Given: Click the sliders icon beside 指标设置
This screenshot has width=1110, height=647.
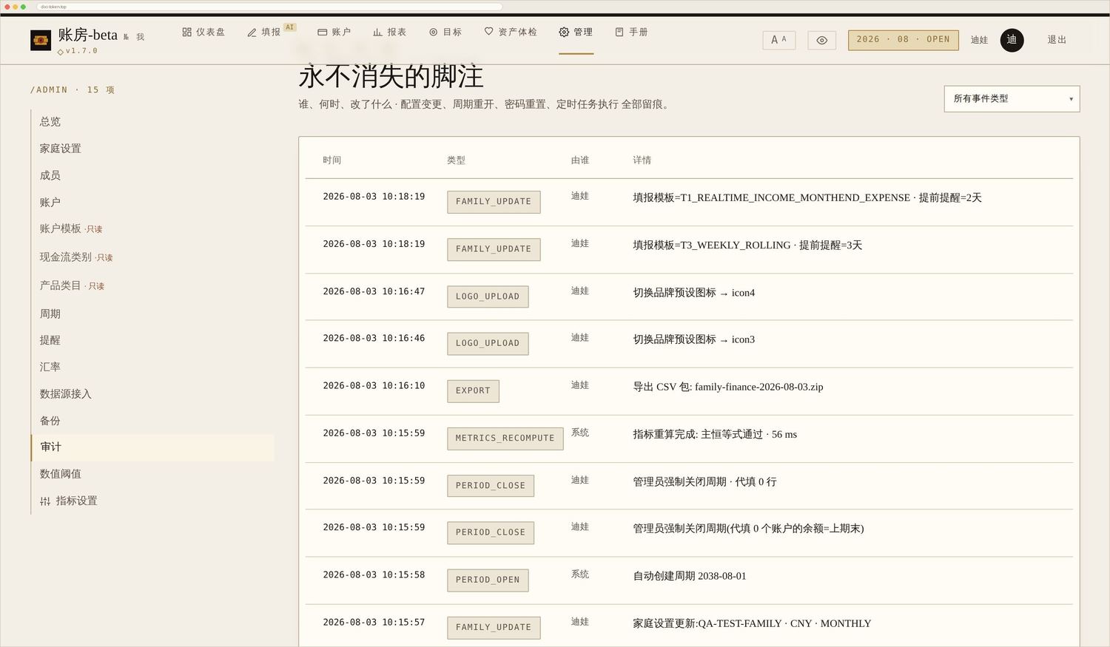Looking at the screenshot, I should [45, 501].
